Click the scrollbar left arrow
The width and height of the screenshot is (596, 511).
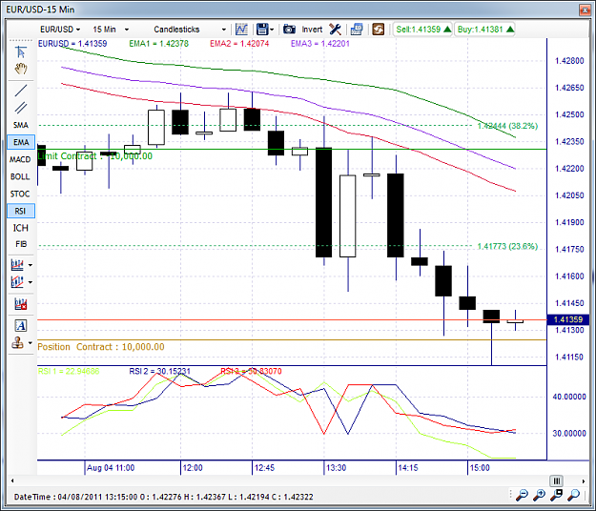point(12,481)
